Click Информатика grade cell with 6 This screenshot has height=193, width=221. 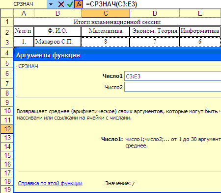tap(200, 42)
